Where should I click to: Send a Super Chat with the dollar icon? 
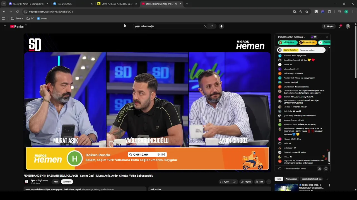click(x=319, y=169)
